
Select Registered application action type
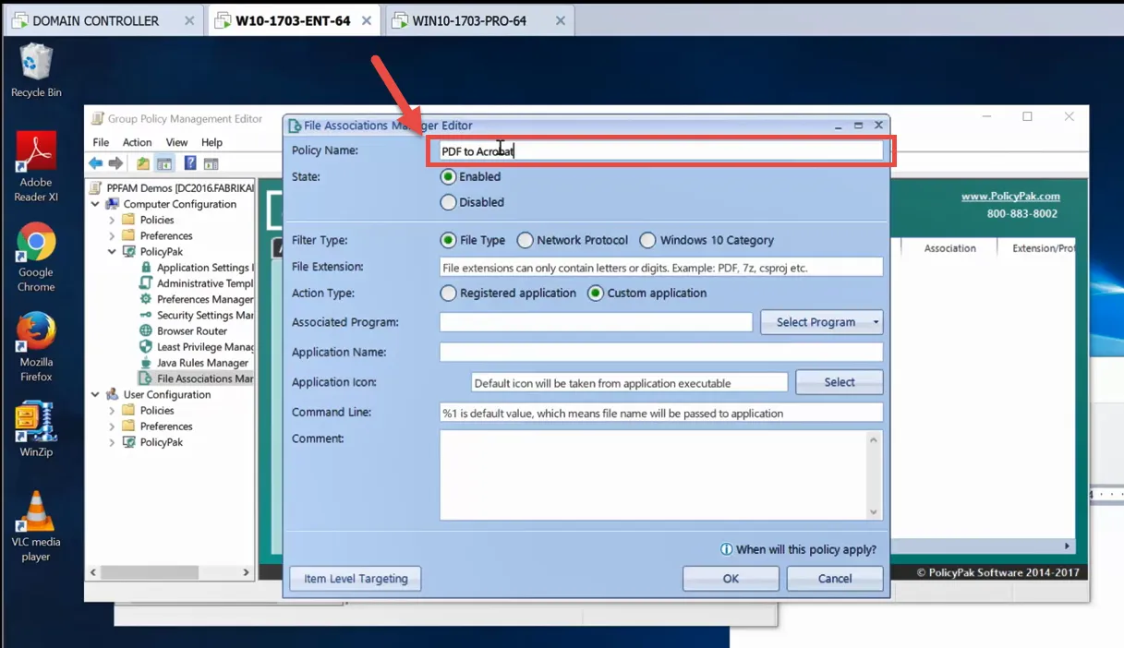click(x=449, y=293)
